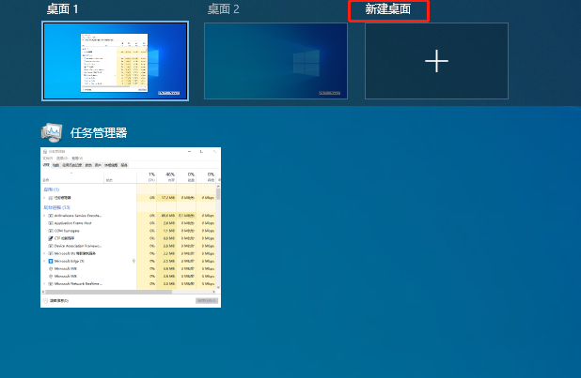
Task: Open the 任务管理器 window preview
Action: (132, 226)
